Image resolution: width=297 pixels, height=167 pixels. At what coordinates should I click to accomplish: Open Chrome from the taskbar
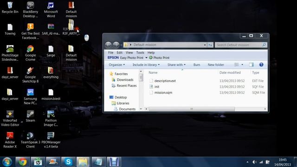click(23, 162)
